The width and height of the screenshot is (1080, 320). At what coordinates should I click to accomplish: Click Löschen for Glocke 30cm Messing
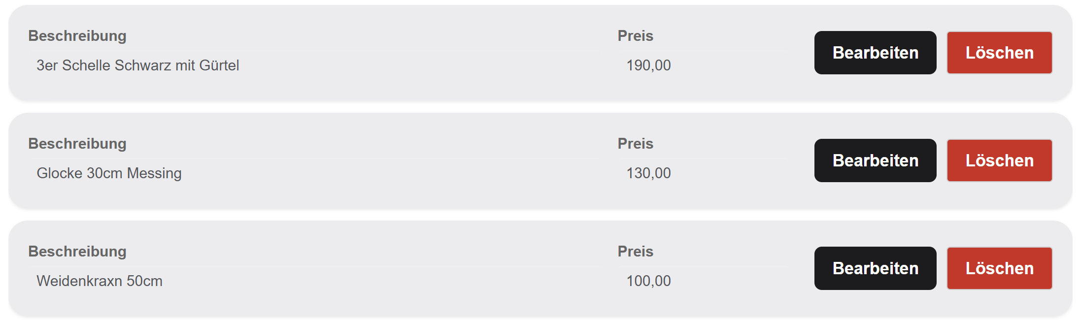point(999,160)
